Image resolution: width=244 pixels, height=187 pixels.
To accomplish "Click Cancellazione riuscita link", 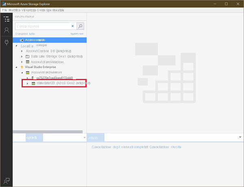I will (x=165, y=147).
